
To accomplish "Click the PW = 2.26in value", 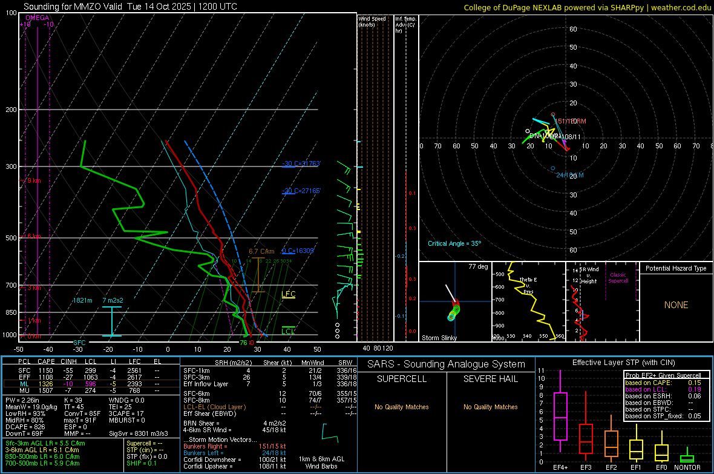I will click(22, 400).
